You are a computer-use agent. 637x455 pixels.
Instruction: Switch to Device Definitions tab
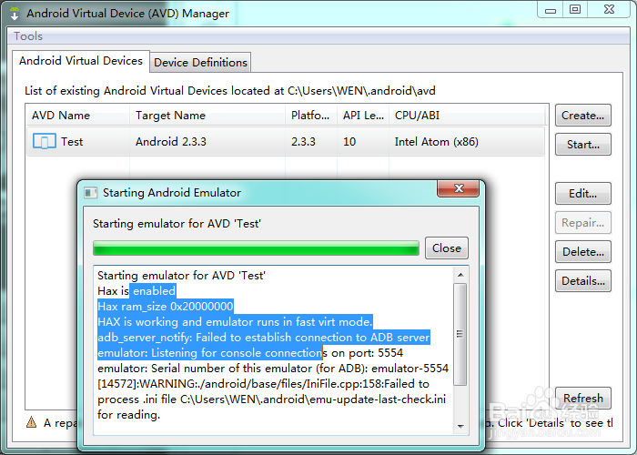[x=200, y=63]
